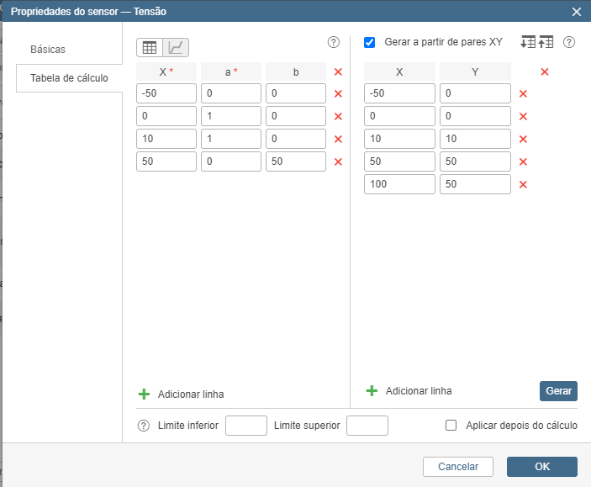Switch to table view icon
Viewport: 591px width, 487px height.
point(149,48)
